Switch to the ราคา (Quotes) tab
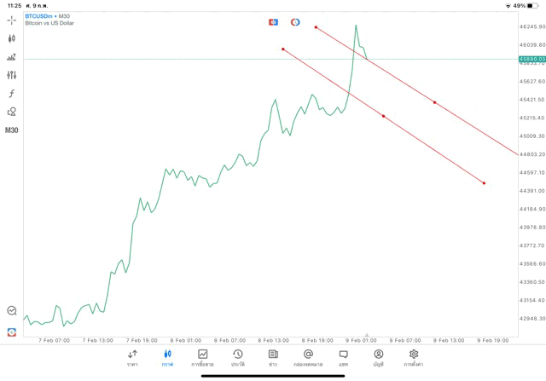This screenshot has height=381, width=546. pos(132,358)
